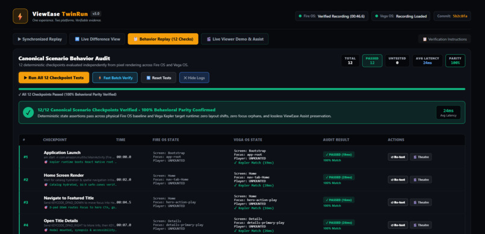Screen dimensions: 485x234
Task: Click the ViewEase TwinRun lightning logo
Action: pos(20,16)
